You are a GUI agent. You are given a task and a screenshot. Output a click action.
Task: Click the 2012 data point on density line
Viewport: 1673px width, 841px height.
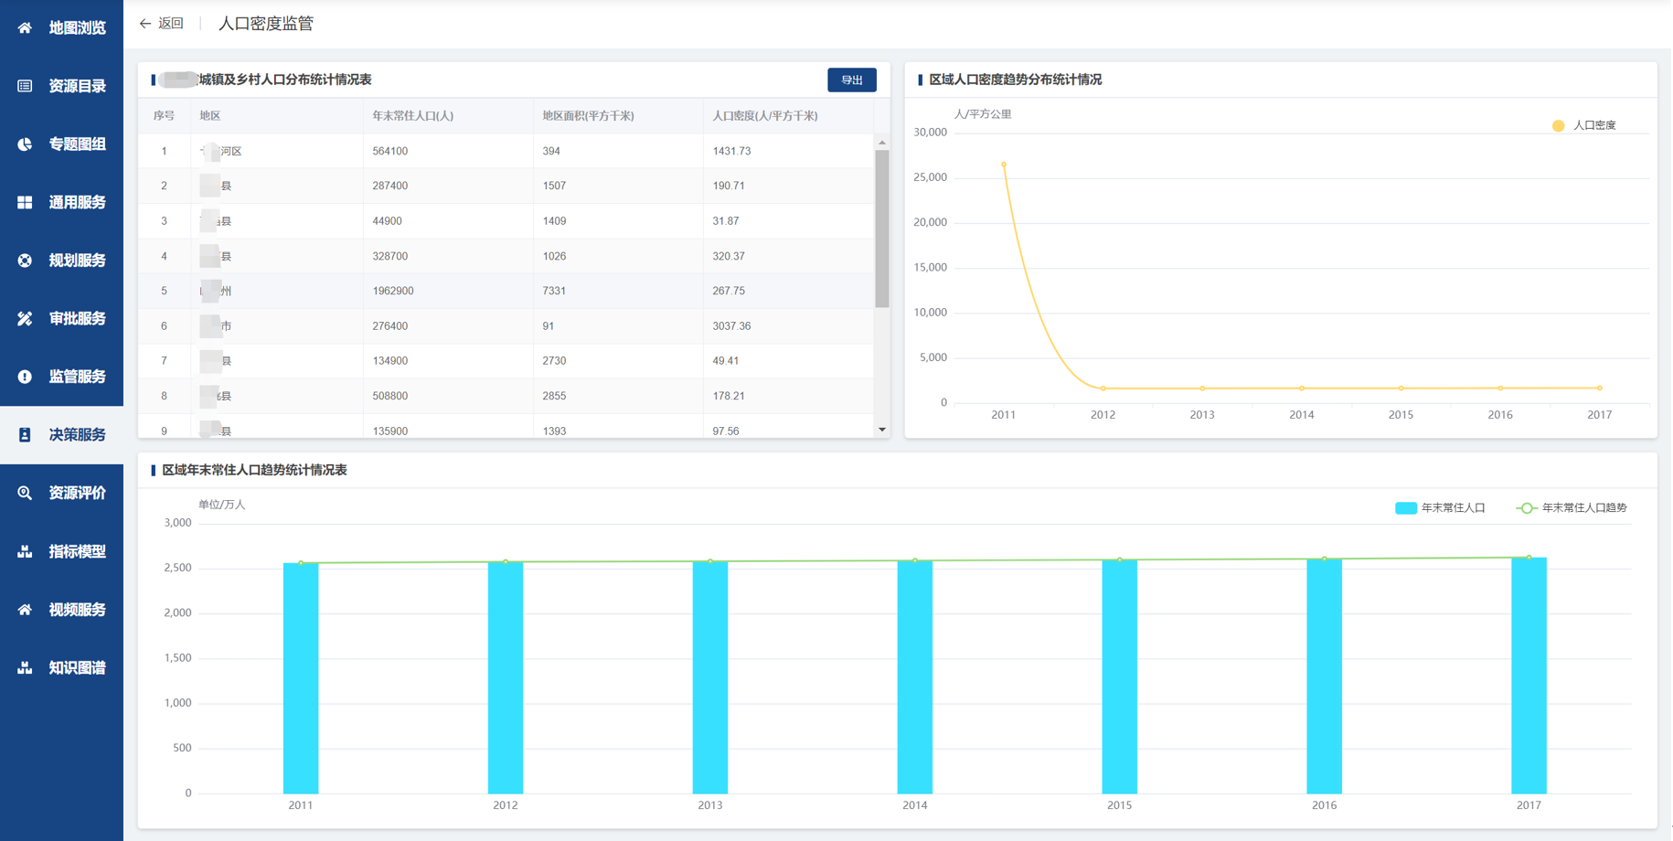click(1103, 389)
